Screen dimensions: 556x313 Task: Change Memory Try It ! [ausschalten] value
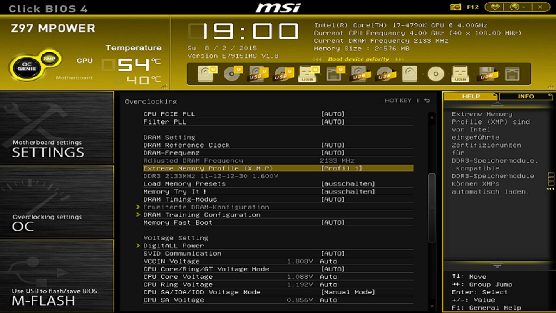coord(348,191)
